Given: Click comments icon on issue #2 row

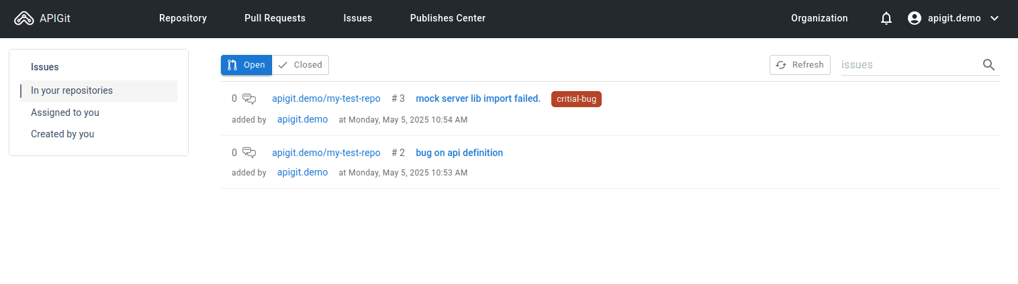Looking at the screenshot, I should [x=249, y=153].
